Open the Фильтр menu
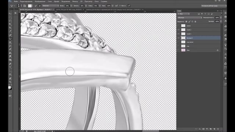 (x=75, y=1)
